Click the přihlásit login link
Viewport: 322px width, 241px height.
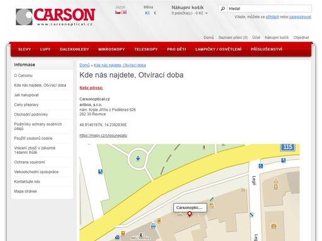tap(272, 17)
